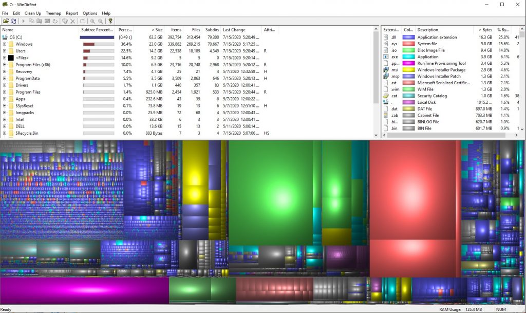Screen dimensions: 526x313
Task: Select the langpacks tree row
Action: pyautogui.click(x=139, y=113)
